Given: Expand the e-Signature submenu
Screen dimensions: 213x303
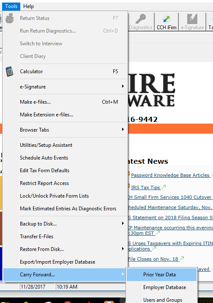Looking at the screenshot, I should 65,87.
